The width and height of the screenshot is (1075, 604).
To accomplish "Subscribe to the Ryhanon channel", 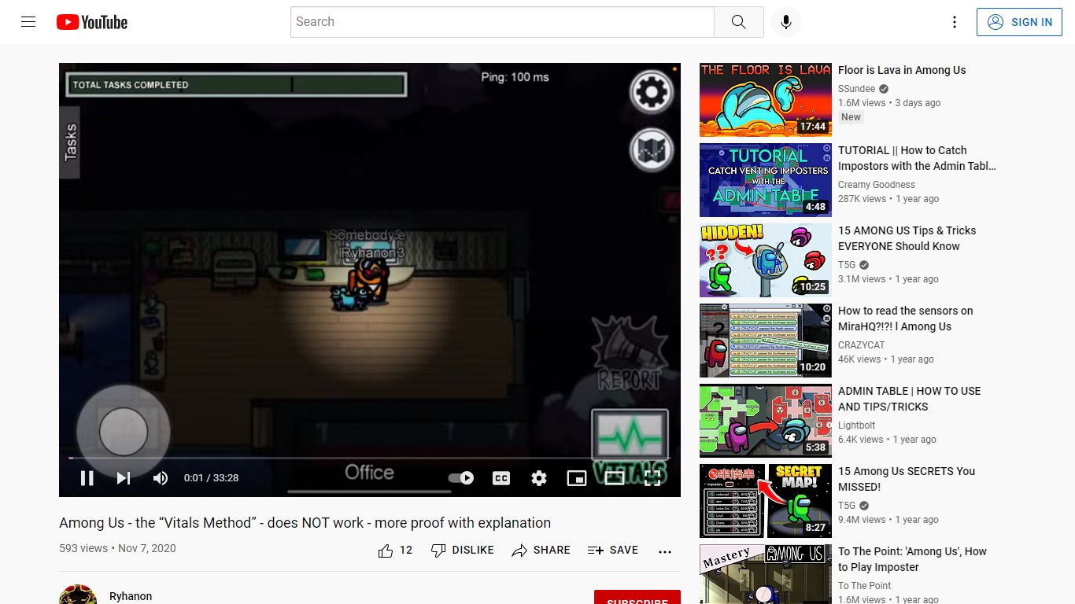I will pos(637,597).
